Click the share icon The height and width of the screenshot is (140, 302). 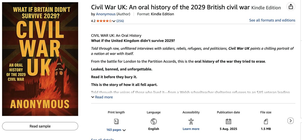291,7
